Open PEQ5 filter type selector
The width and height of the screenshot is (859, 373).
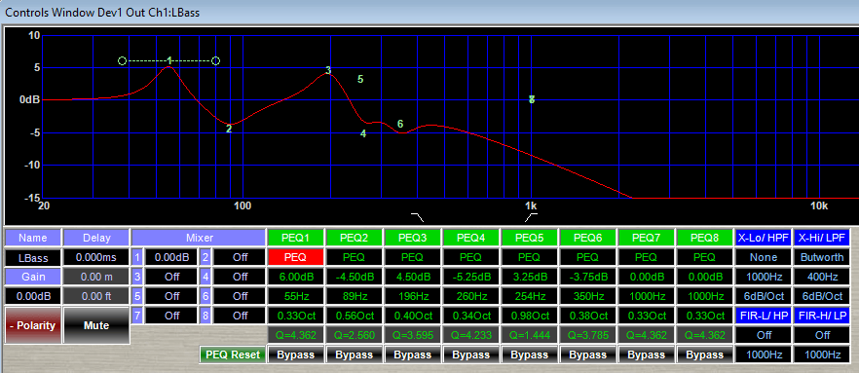coord(529,257)
